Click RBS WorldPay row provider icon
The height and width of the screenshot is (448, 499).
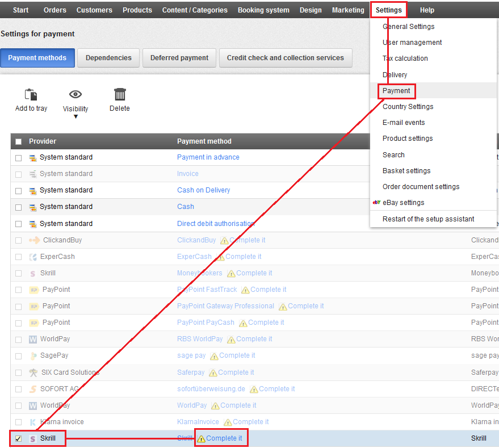[x=33, y=340]
